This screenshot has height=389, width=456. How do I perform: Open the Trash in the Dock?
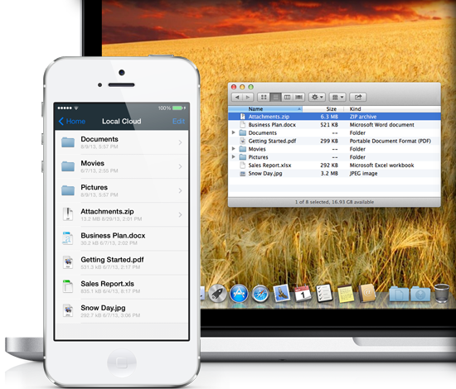click(441, 294)
